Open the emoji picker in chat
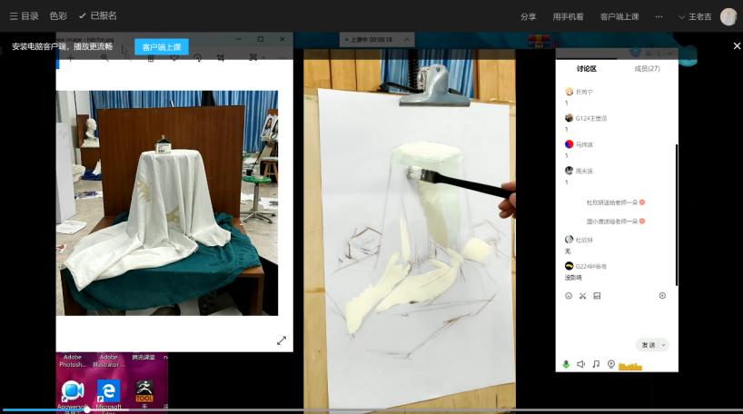Screen dimensions: 743x414 [x=569, y=296]
